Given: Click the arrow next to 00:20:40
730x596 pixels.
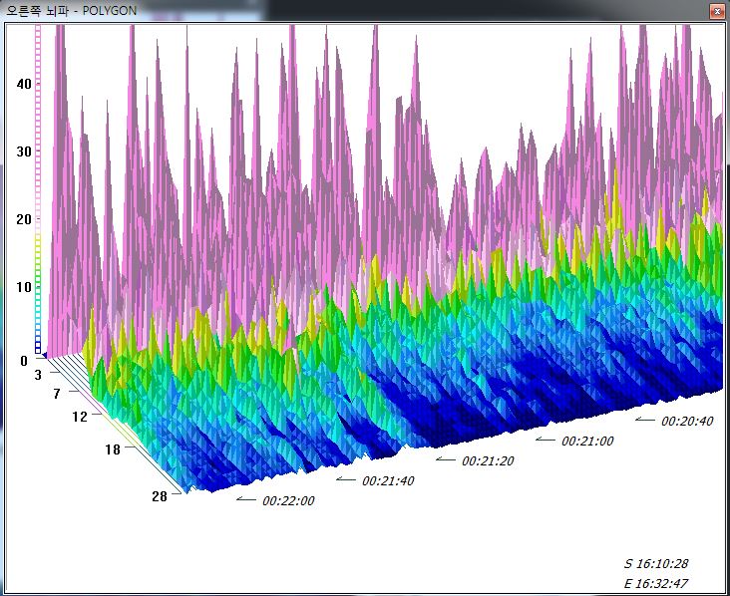Looking at the screenshot, I should click(645, 420).
